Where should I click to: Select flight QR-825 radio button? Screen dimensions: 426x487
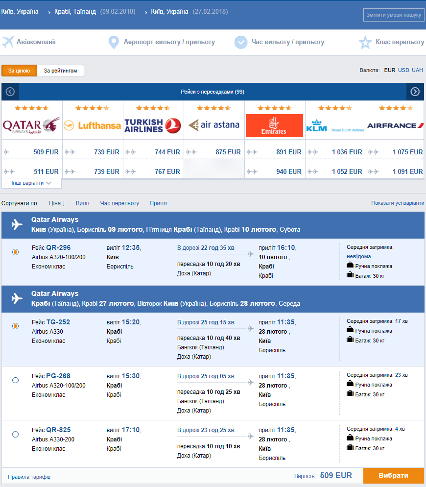pyautogui.click(x=15, y=434)
